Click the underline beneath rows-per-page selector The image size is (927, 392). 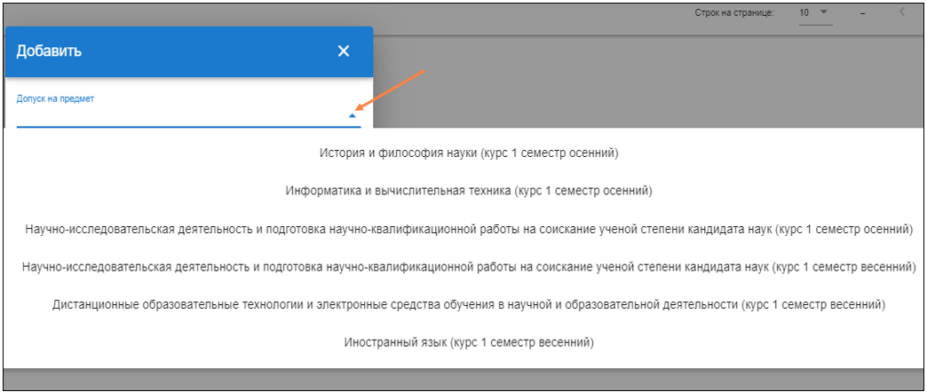[x=815, y=25]
